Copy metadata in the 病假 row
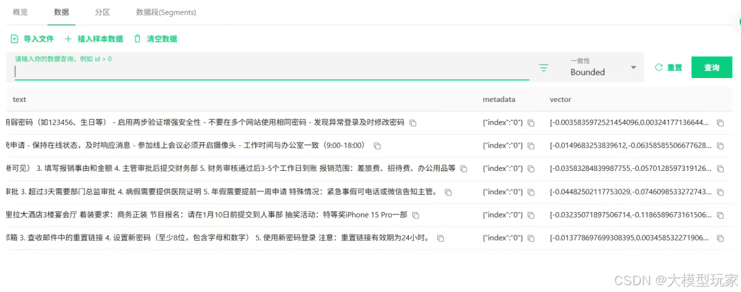 530,192
